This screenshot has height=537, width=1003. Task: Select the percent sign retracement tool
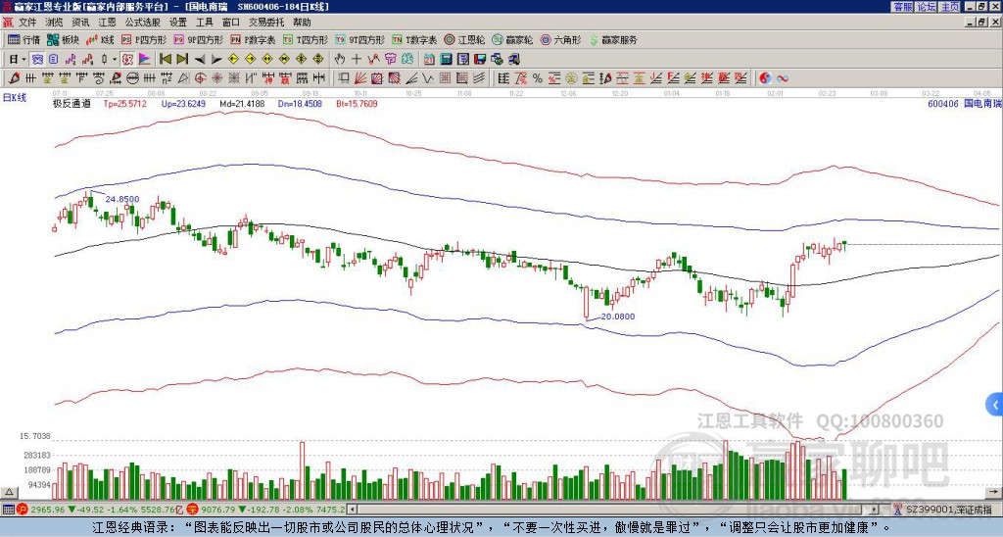(538, 78)
